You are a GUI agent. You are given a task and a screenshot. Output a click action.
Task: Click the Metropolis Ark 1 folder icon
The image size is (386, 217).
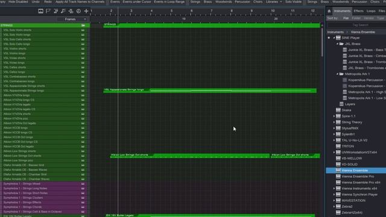(341, 74)
